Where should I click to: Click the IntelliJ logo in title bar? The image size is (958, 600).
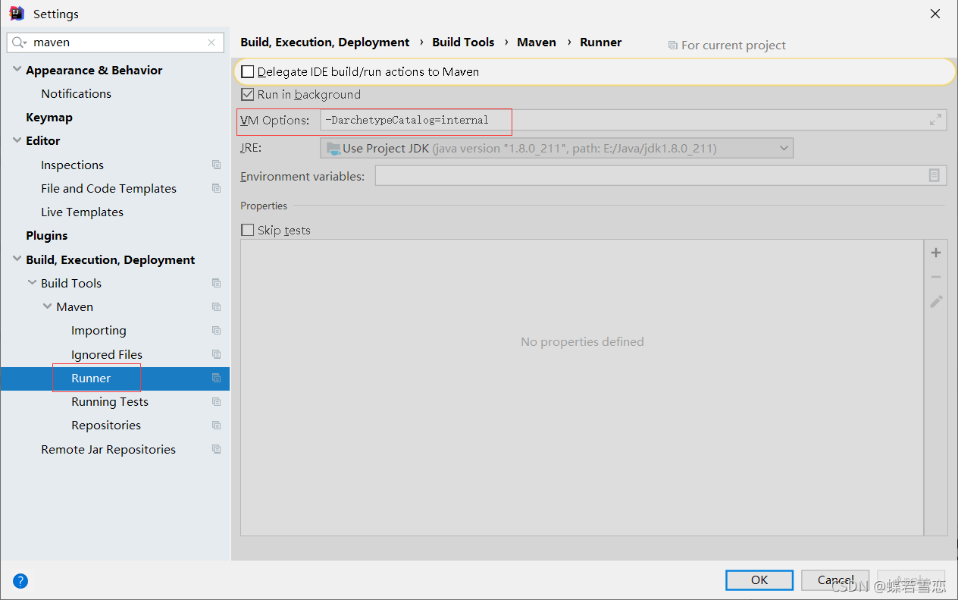point(17,13)
